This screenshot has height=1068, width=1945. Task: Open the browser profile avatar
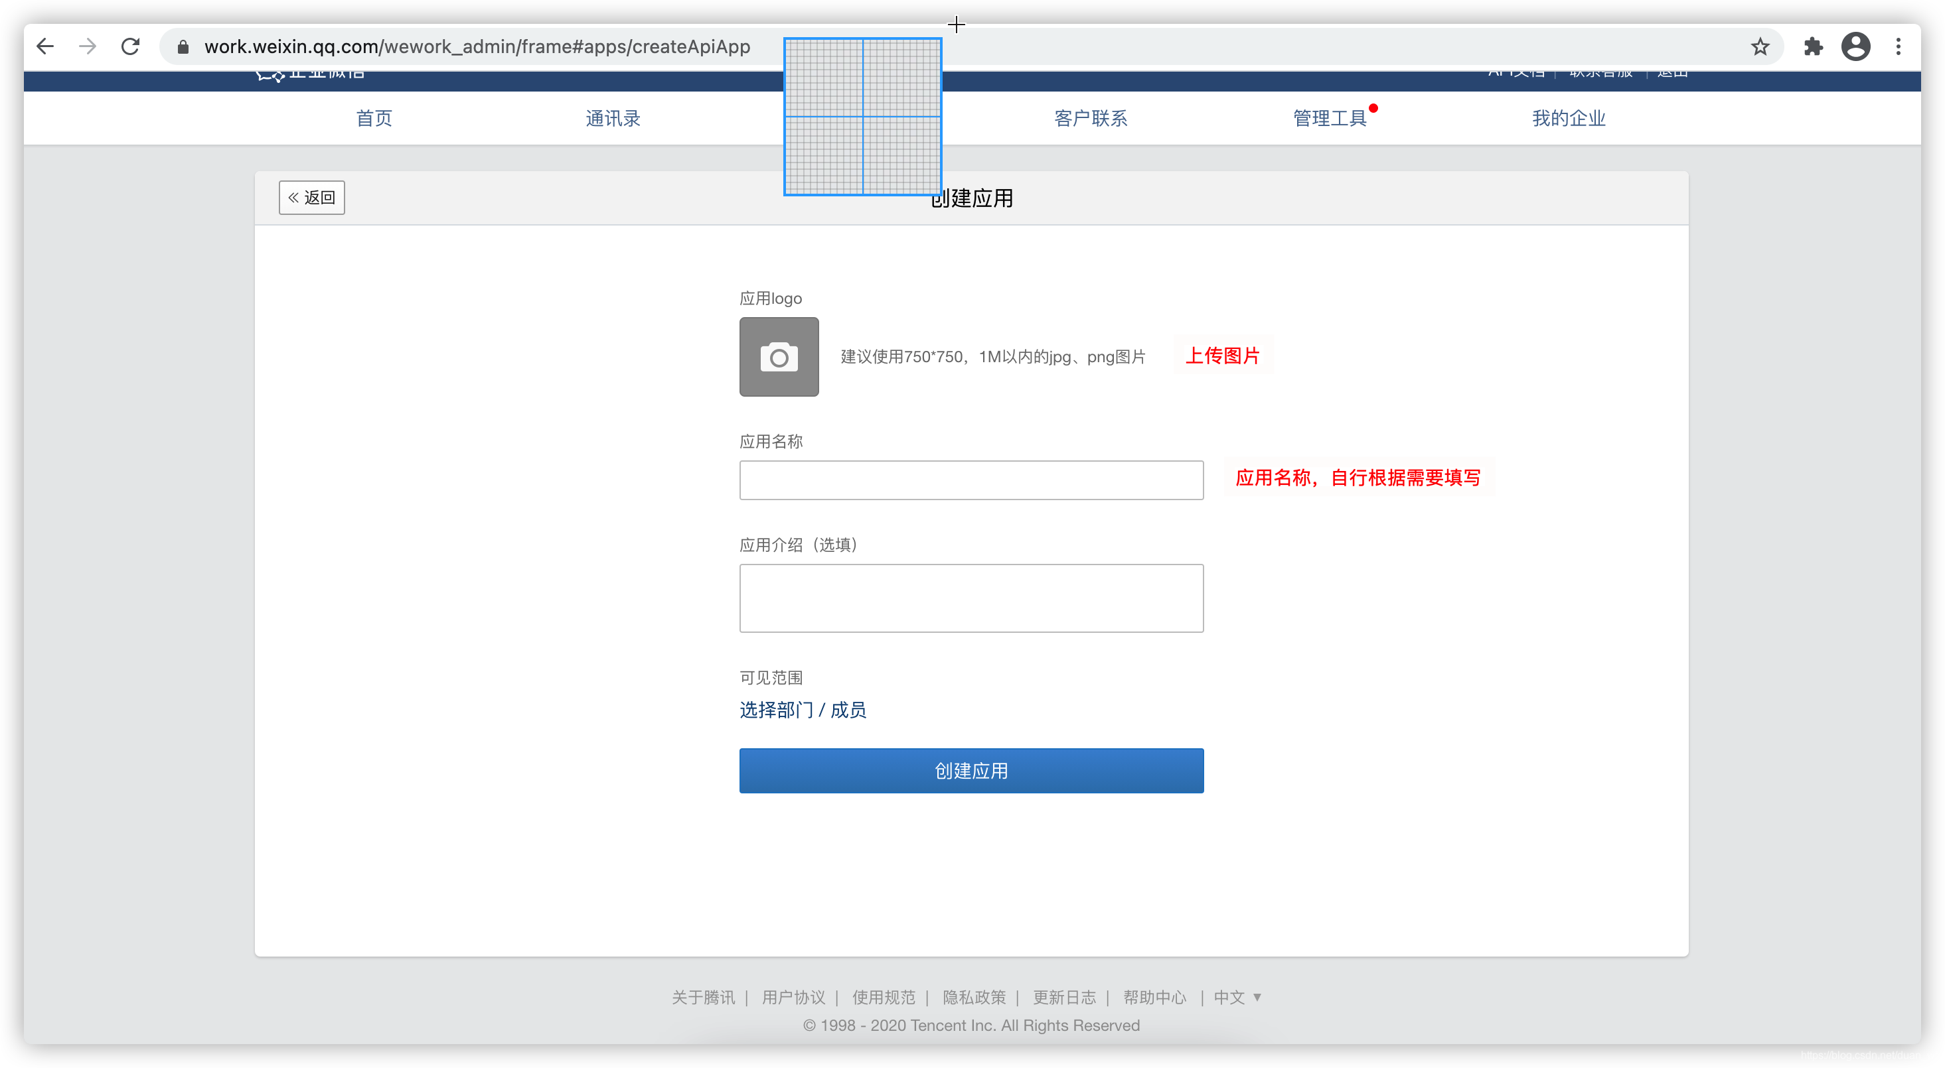(1856, 47)
